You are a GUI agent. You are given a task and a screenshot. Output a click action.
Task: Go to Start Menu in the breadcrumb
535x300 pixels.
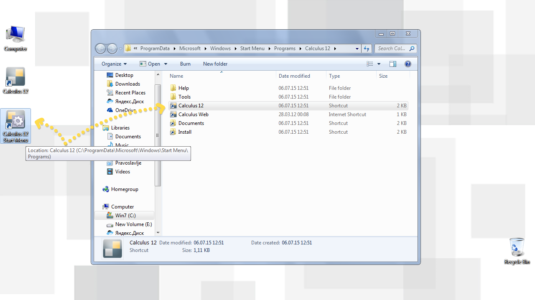coord(252,48)
